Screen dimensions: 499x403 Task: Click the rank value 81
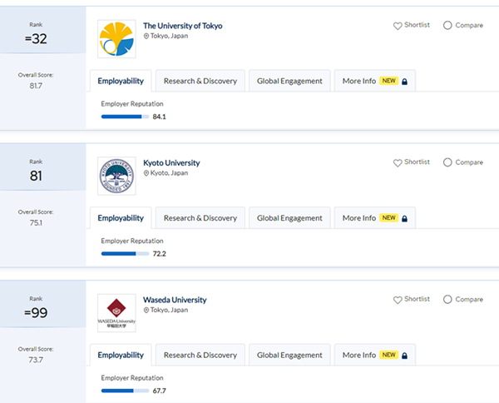pos(36,176)
